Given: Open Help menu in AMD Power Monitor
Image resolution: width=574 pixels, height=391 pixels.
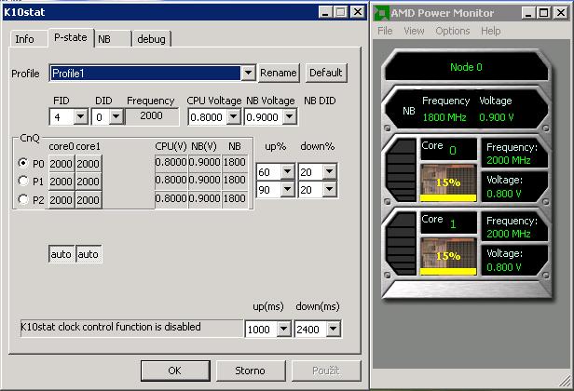Looking at the screenshot, I should pyautogui.click(x=490, y=31).
